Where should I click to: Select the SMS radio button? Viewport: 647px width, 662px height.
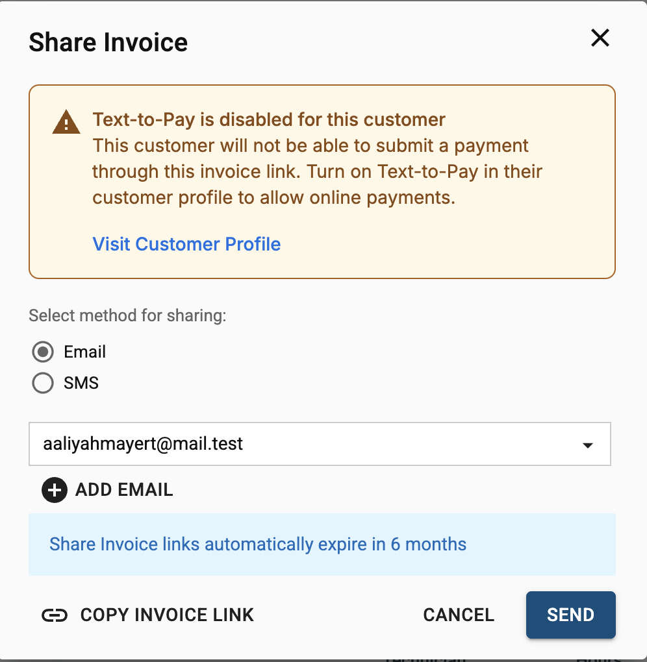(43, 383)
